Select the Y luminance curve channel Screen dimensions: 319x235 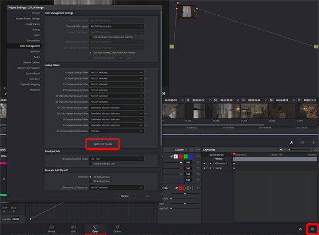coord(175,156)
